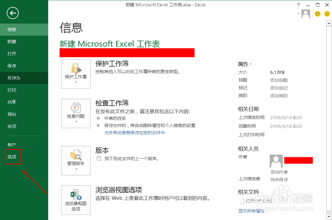Expand the 属性 dropdown arrow

tap(251, 64)
